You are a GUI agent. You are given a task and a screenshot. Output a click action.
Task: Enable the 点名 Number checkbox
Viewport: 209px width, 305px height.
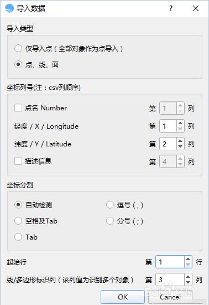tap(18, 108)
